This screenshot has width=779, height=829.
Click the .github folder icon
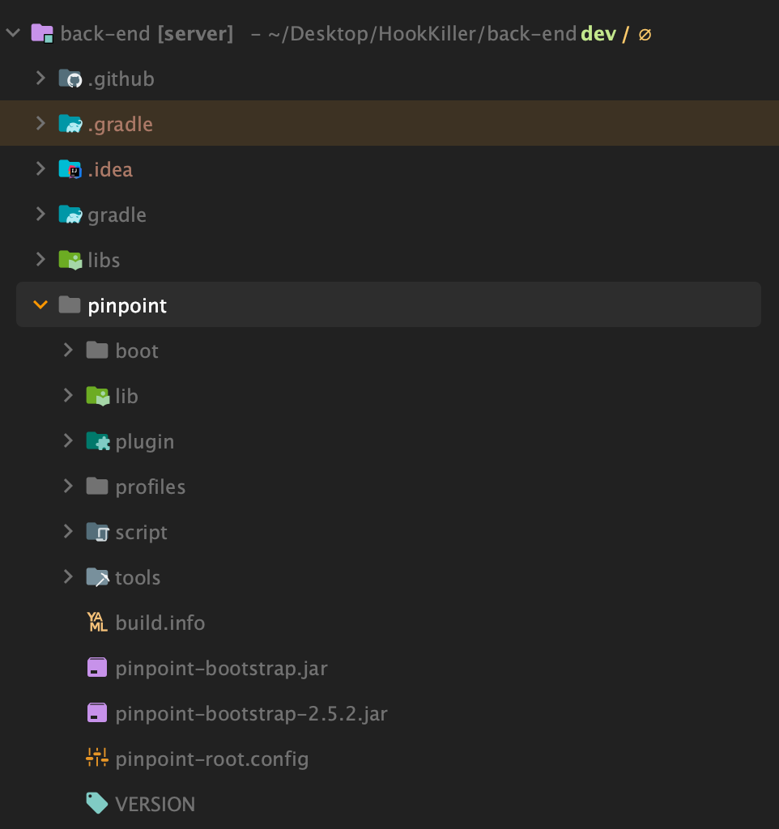tap(70, 79)
